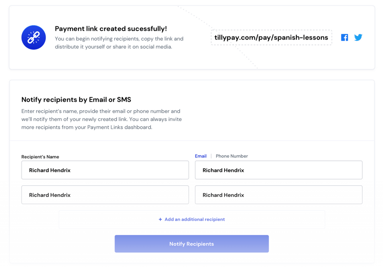Select the tillypay.com/pay/spanish-lessons link text
The width and height of the screenshot is (383, 268).
coord(271,37)
